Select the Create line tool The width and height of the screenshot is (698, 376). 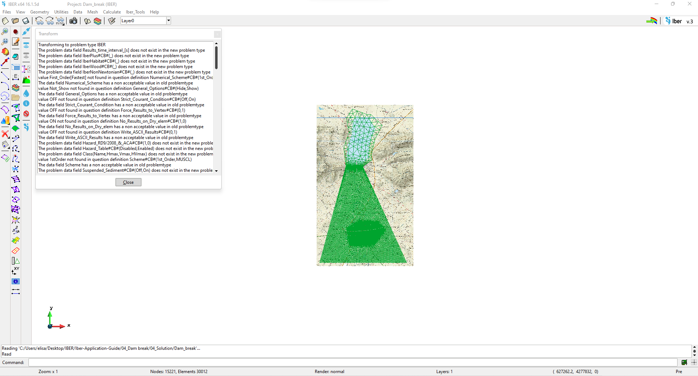click(x=5, y=76)
